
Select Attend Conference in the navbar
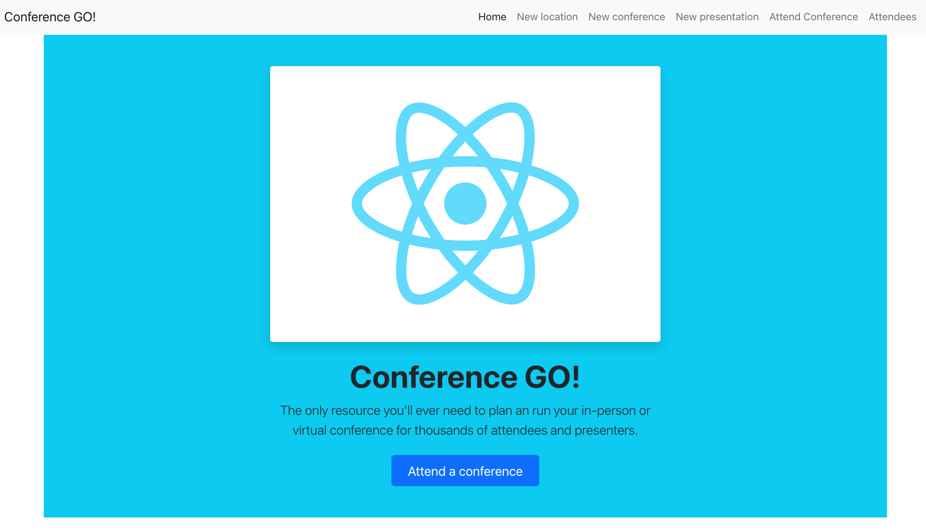point(813,17)
